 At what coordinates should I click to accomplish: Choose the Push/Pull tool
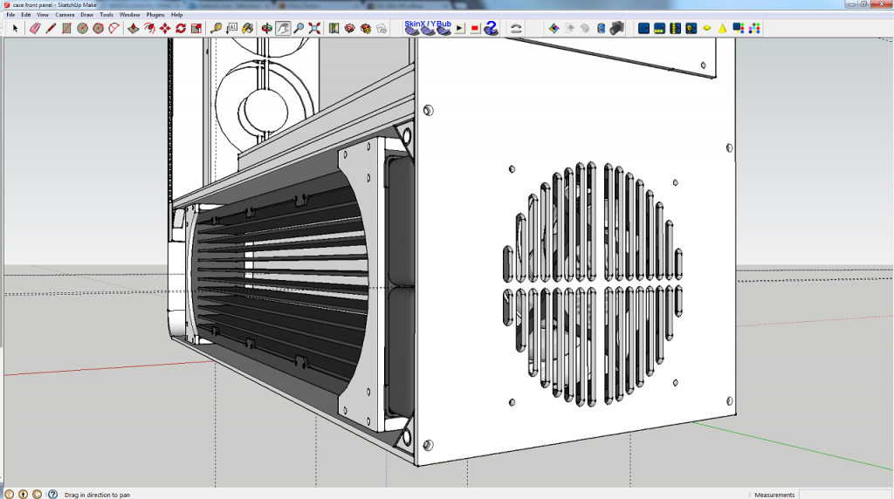point(133,28)
